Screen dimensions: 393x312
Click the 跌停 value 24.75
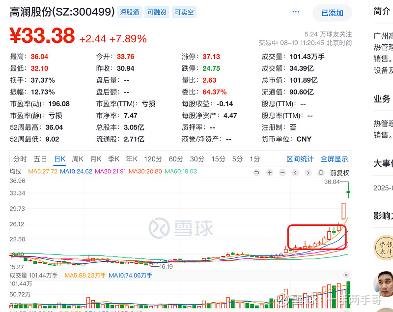pyautogui.click(x=211, y=68)
